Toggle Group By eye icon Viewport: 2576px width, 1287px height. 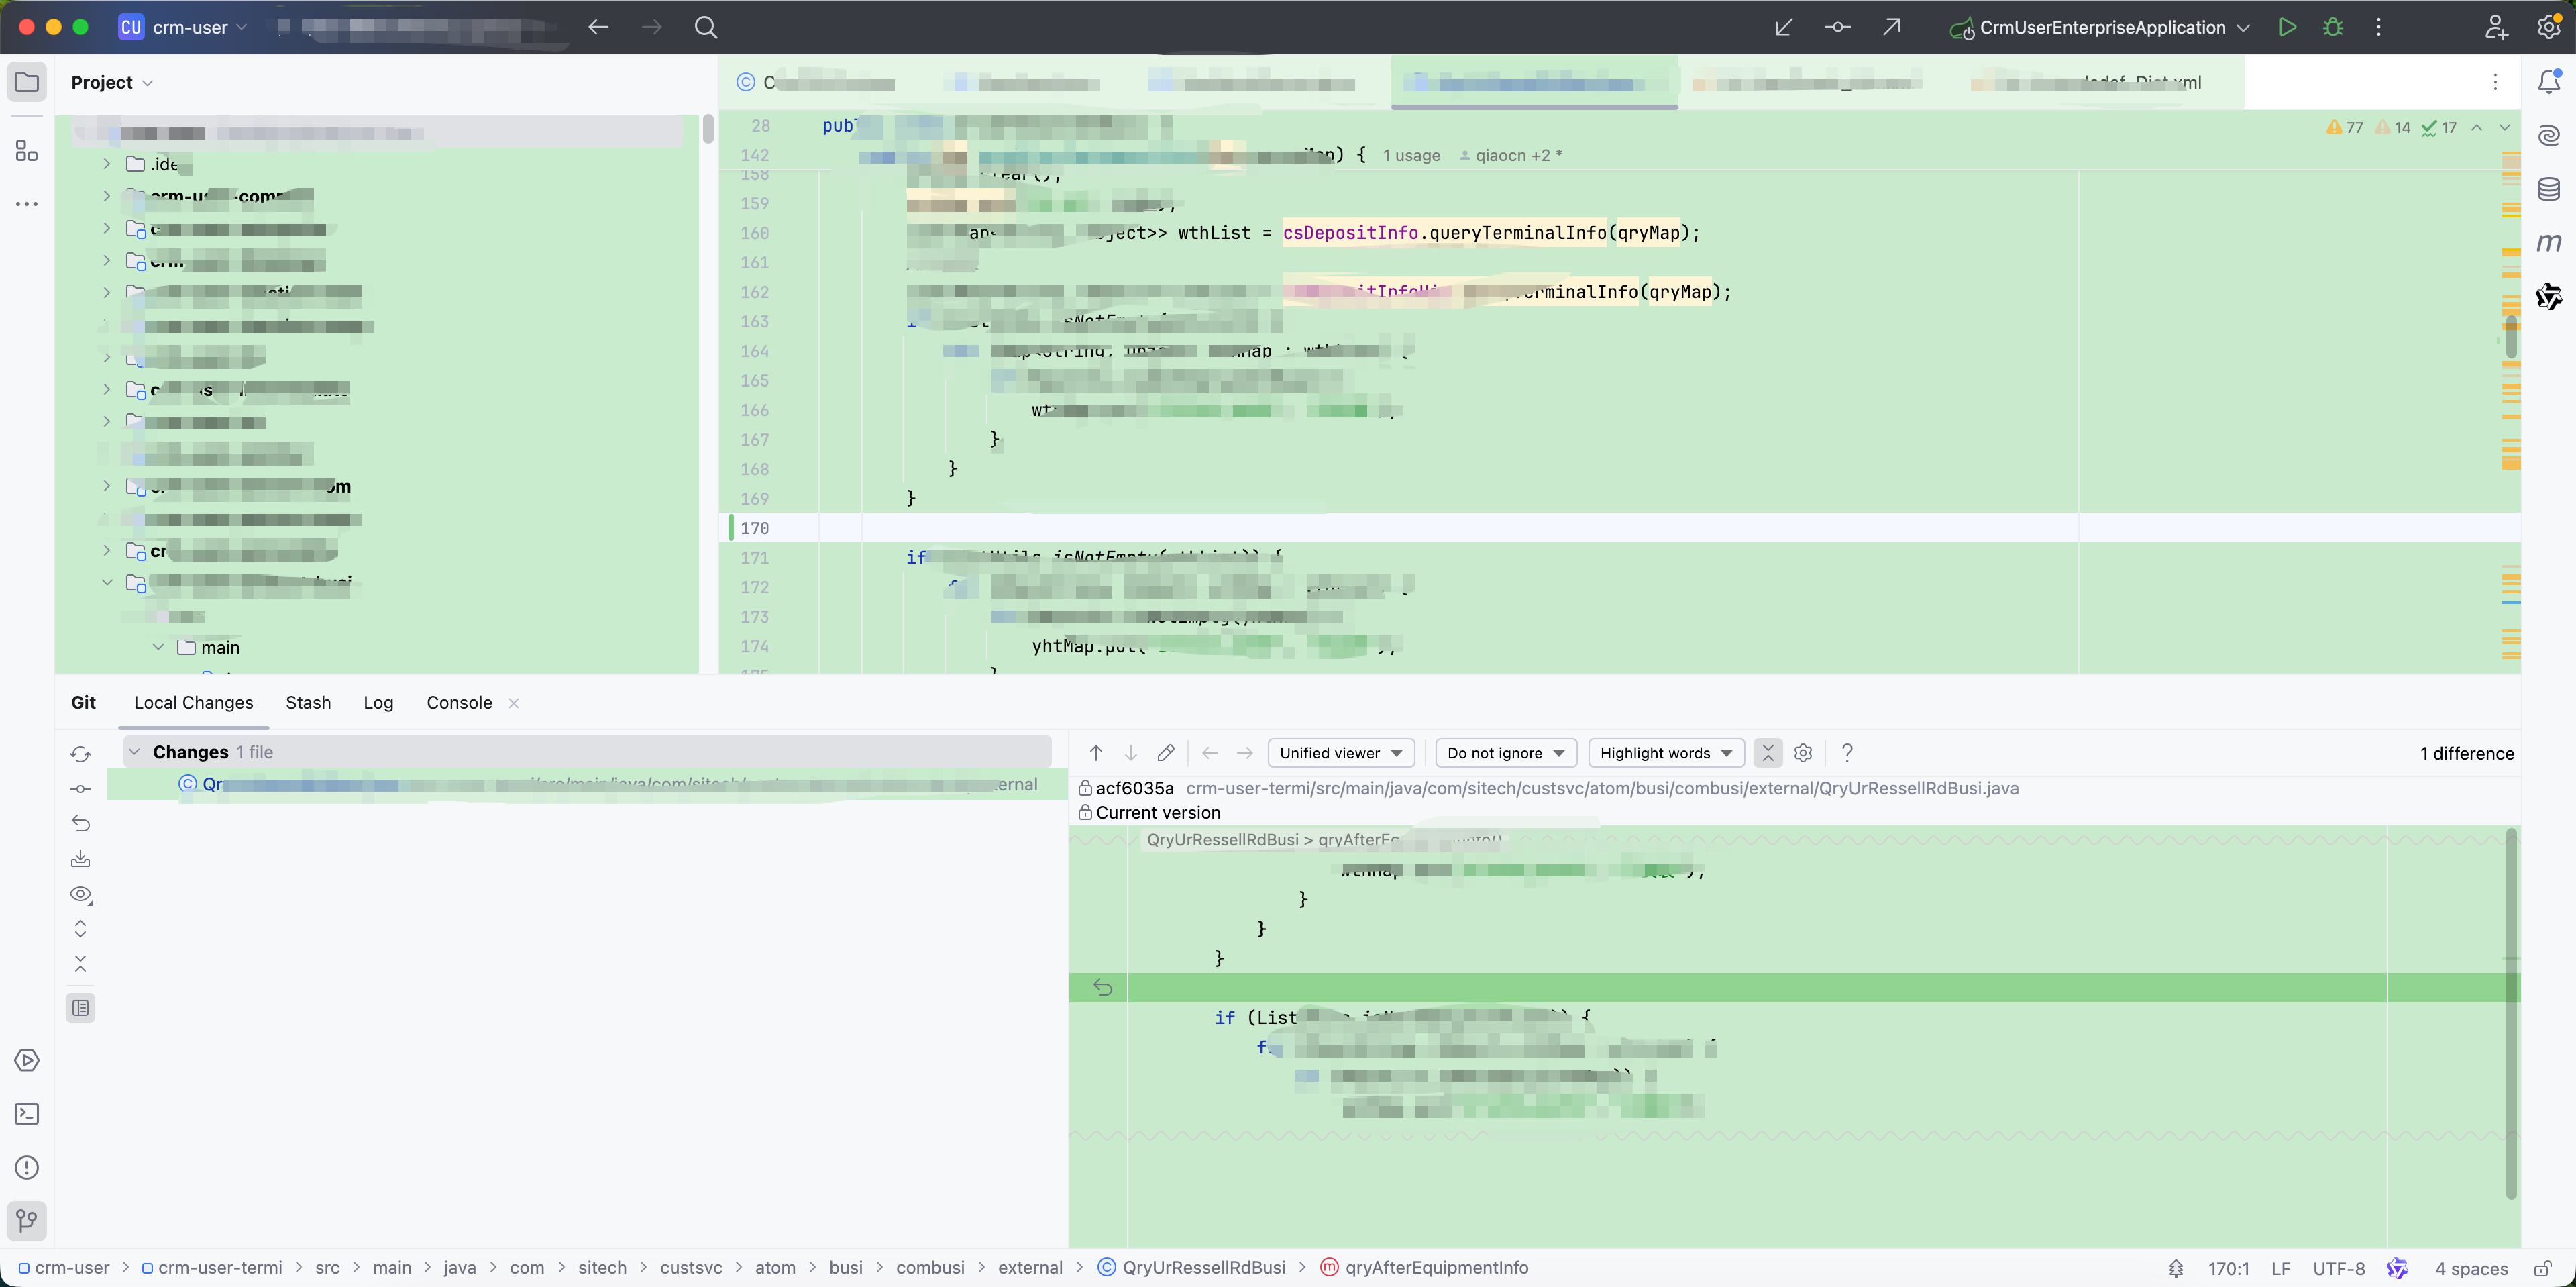pyautogui.click(x=81, y=894)
